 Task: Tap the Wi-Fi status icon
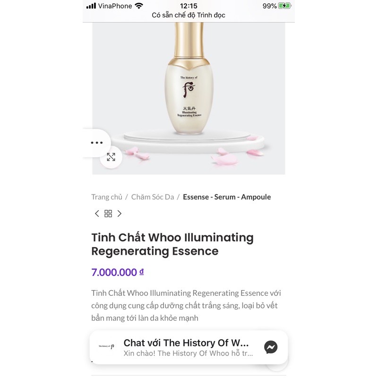pos(139,6)
